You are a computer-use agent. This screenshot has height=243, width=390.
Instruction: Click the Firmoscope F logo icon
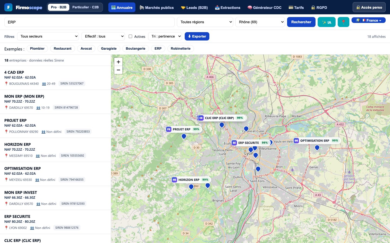tap(8, 7)
